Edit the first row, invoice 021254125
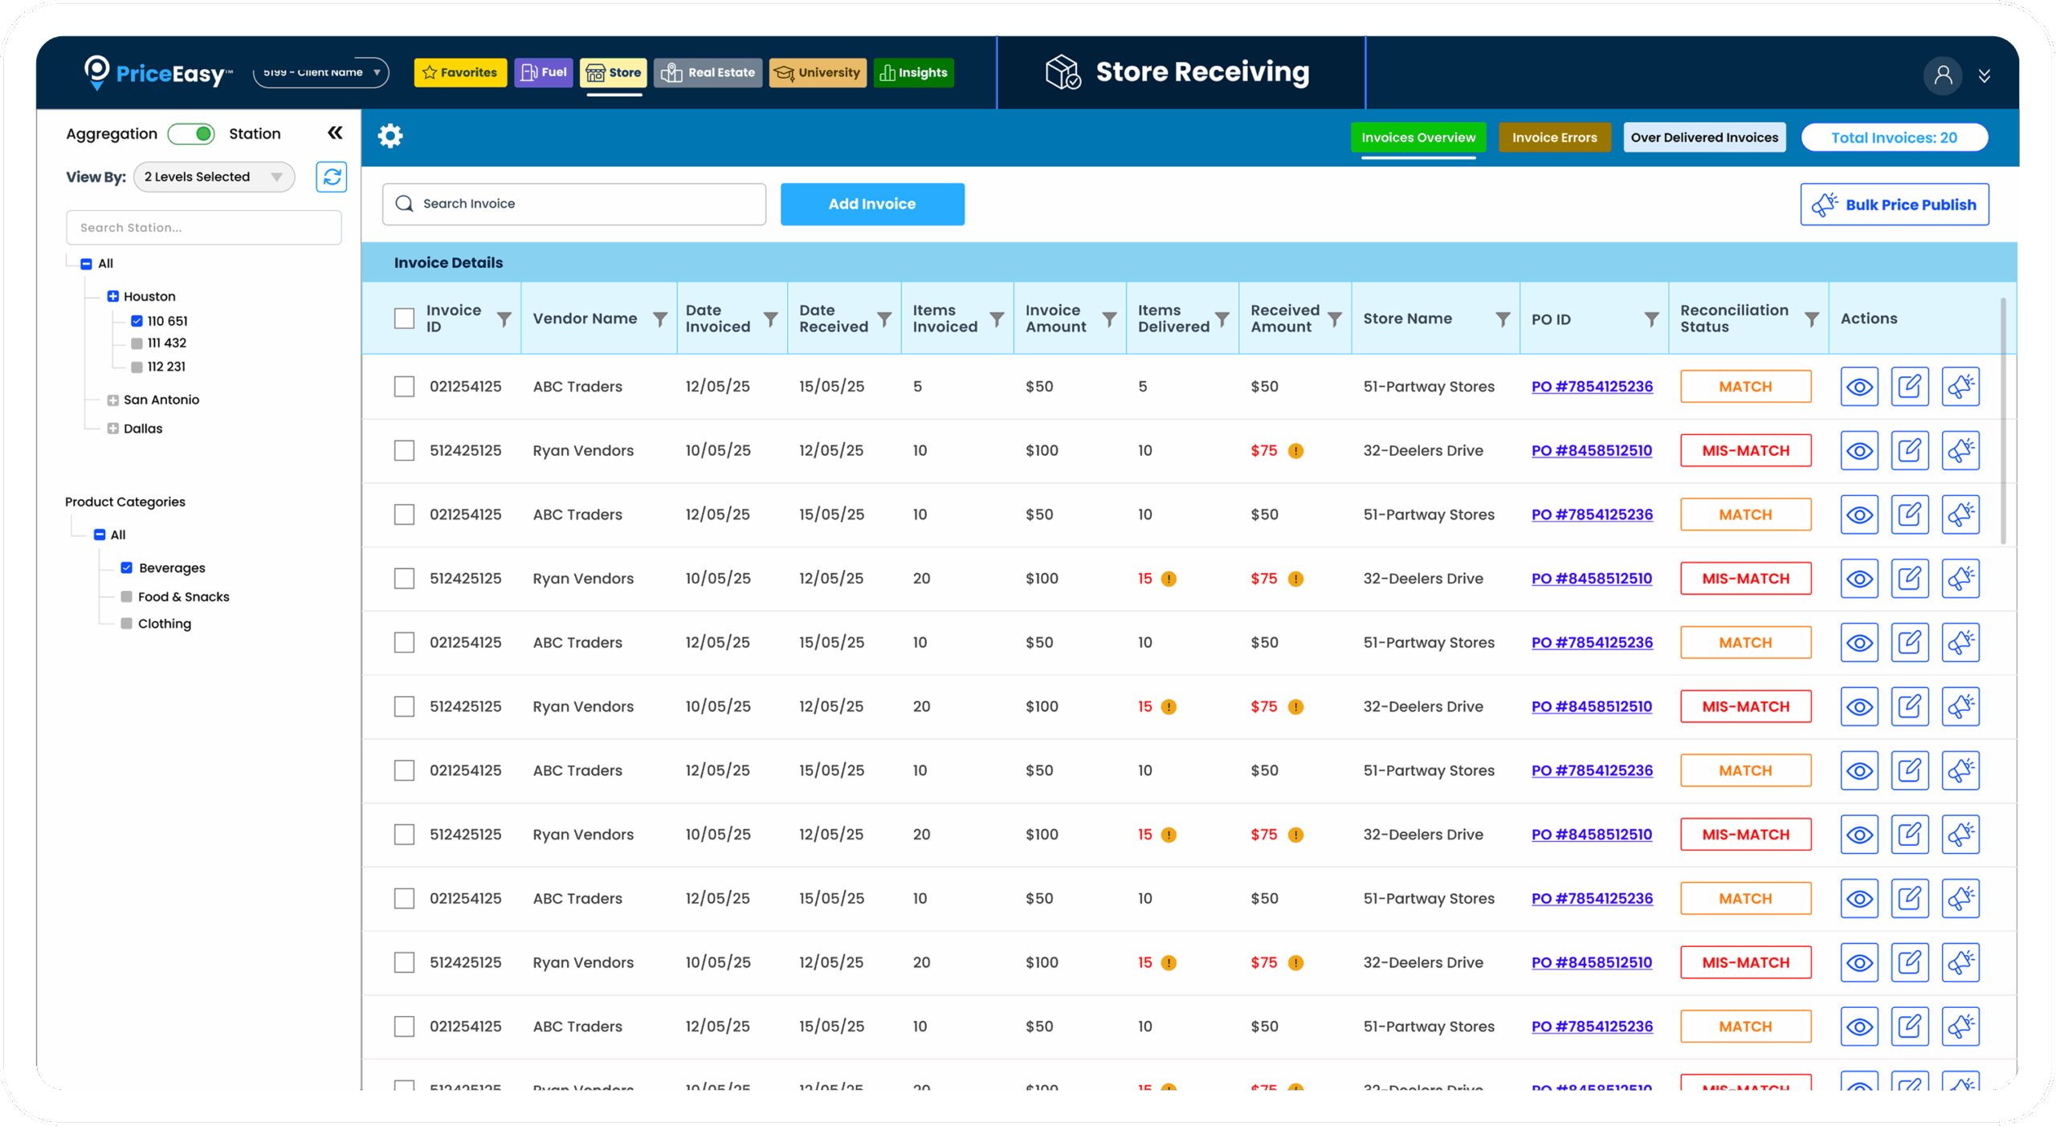This screenshot has width=2056, height=1126. click(x=1909, y=387)
